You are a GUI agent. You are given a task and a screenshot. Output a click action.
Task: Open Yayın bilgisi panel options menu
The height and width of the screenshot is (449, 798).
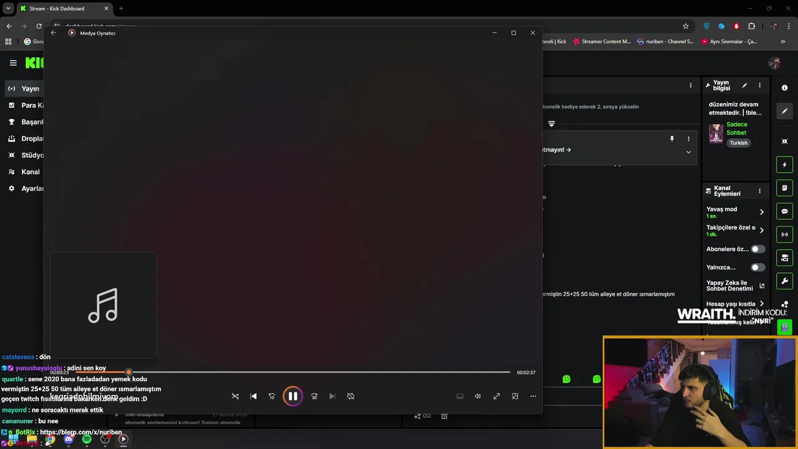point(759,85)
